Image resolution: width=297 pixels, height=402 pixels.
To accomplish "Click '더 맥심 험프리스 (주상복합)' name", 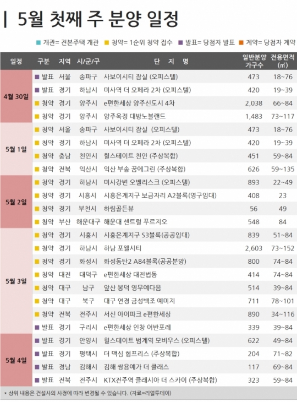I will pos(141,354).
